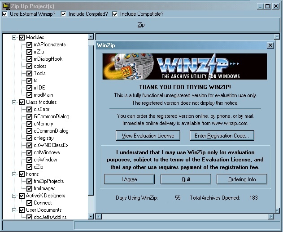Click Total Archives Opened value 183
This screenshot has height=232, width=283.
point(253,198)
